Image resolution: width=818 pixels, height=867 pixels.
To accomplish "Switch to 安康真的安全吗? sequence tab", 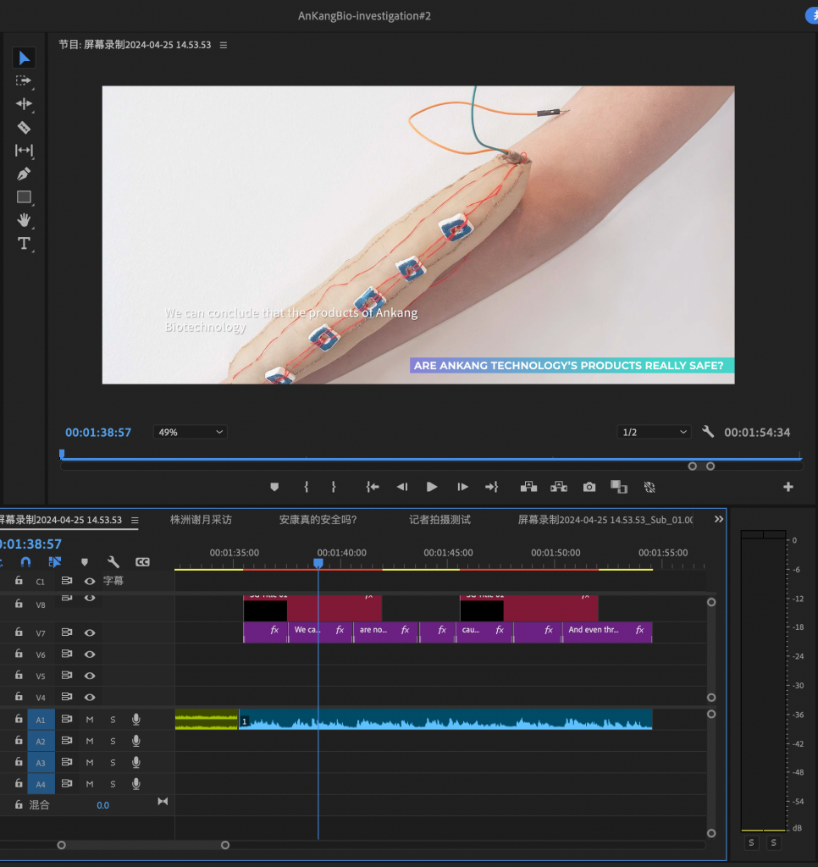I will (318, 520).
